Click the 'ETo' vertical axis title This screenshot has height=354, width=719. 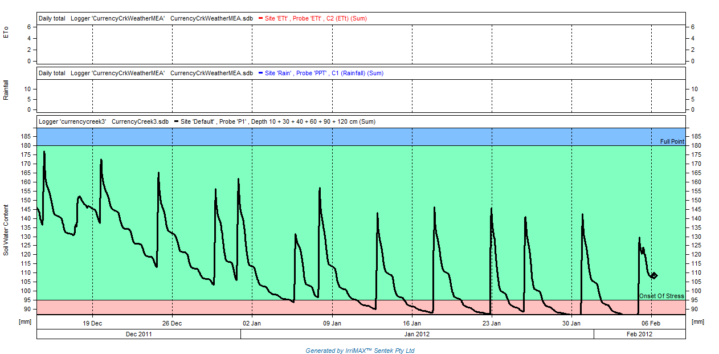[x=6, y=32]
